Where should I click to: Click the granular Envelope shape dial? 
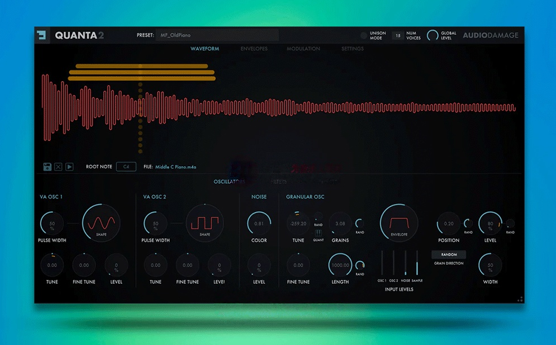coord(399,223)
